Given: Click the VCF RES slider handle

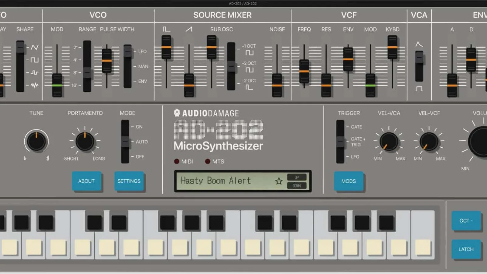Looking at the screenshot, I should click(x=326, y=85).
